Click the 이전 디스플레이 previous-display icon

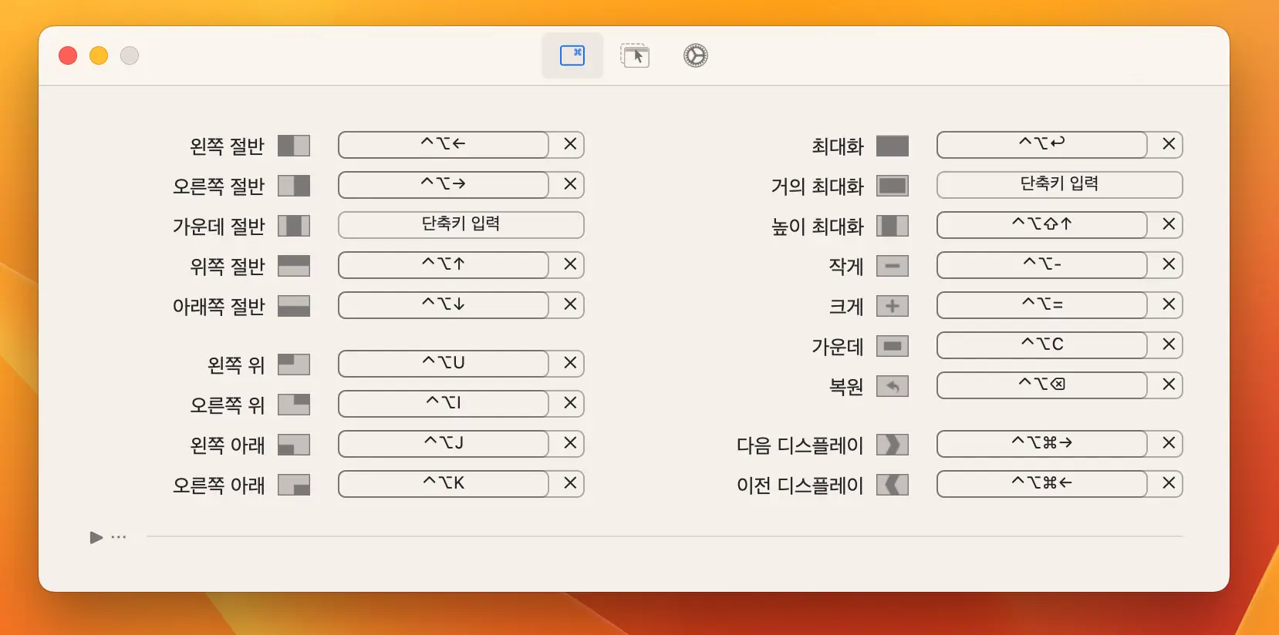[x=893, y=485]
